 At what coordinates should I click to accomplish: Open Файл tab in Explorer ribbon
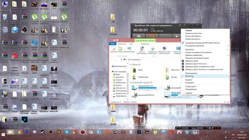(x=112, y=44)
